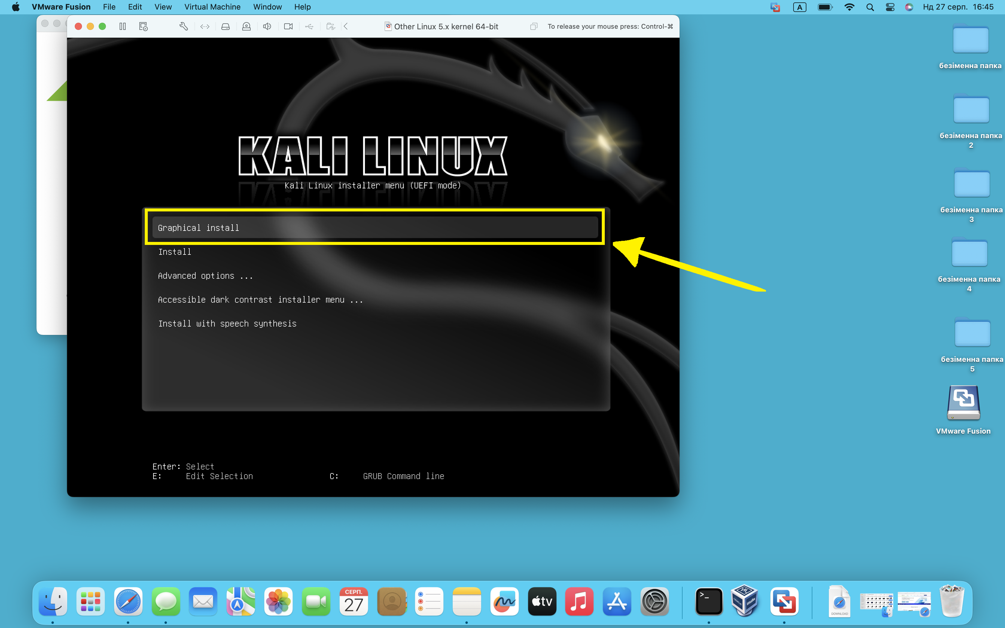Screen dimensions: 1005x628
Task: Open Safari from the Dock
Action: [128, 601]
